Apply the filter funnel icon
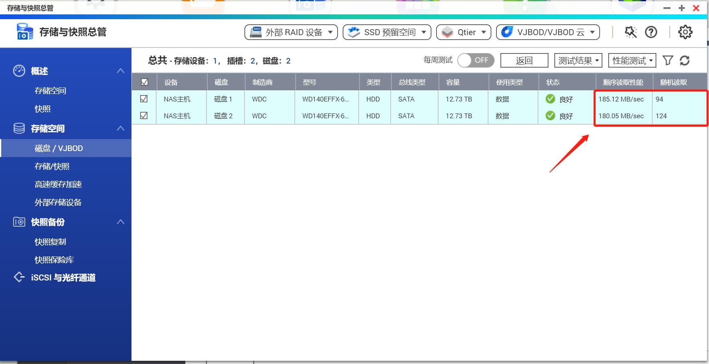 click(667, 60)
